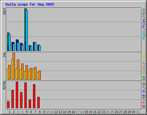The height and width of the screenshot is (115, 147).
Task: Click the day 7 red kB bar
Action: (x=34, y=96)
